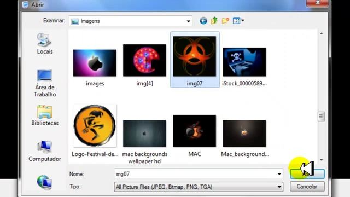
Task: Select the Logo-Festival-de thumbnail
Action: pyautogui.click(x=95, y=125)
